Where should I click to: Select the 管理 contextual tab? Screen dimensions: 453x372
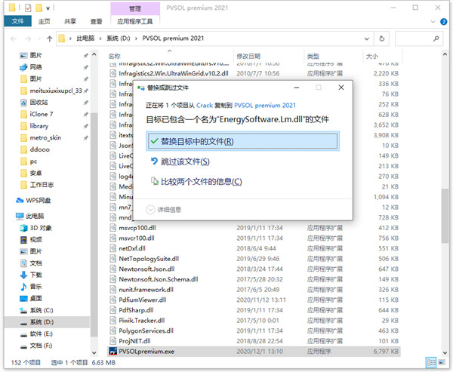pyautogui.click(x=135, y=8)
